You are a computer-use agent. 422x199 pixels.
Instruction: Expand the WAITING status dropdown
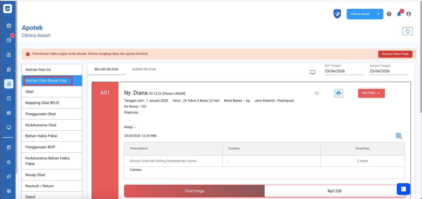[371, 93]
